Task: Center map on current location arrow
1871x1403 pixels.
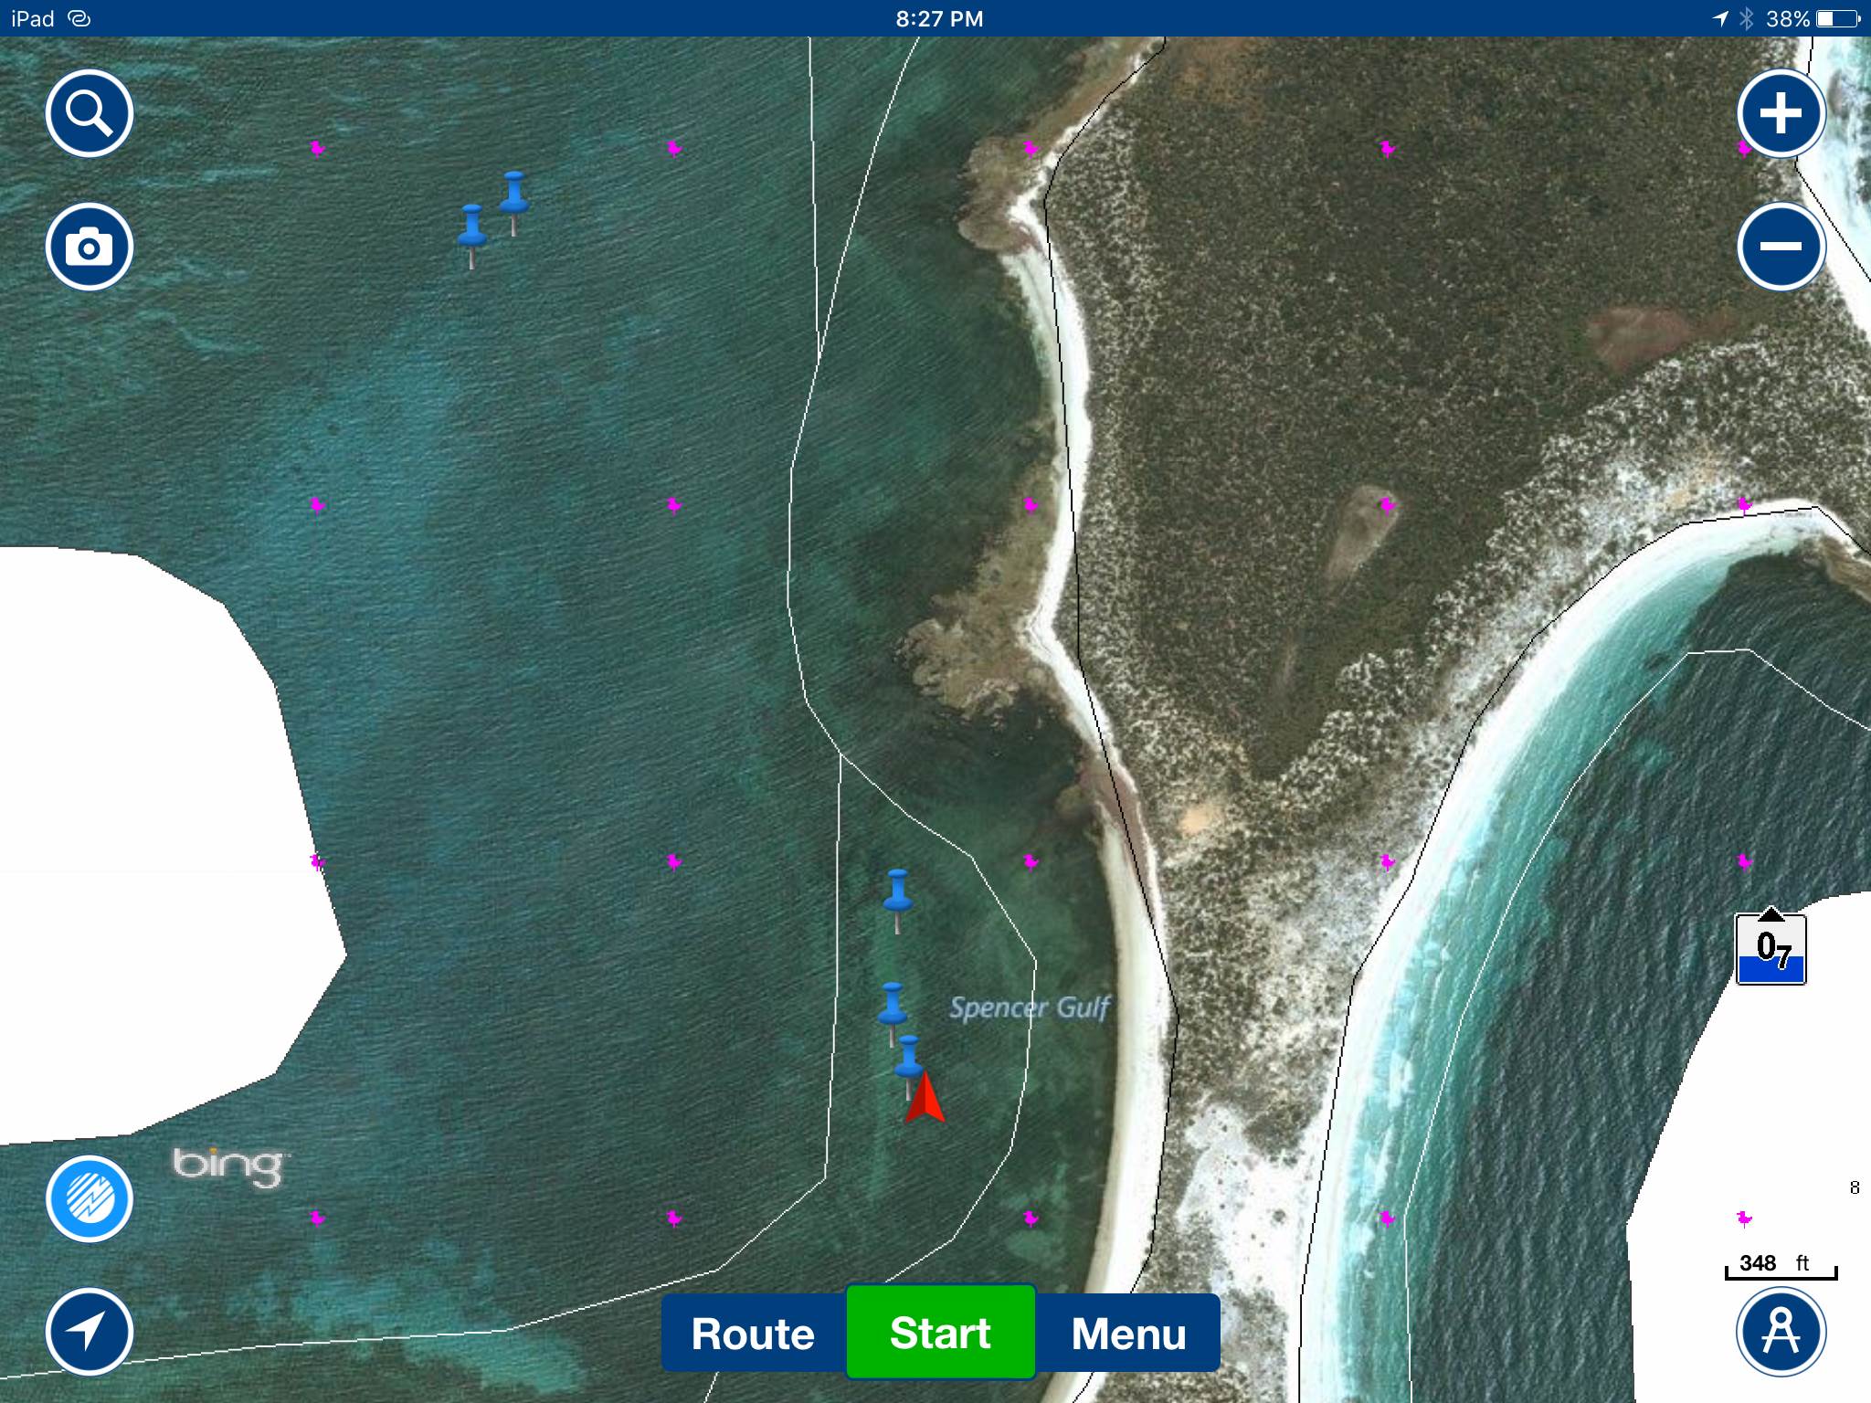Action: coord(90,1332)
